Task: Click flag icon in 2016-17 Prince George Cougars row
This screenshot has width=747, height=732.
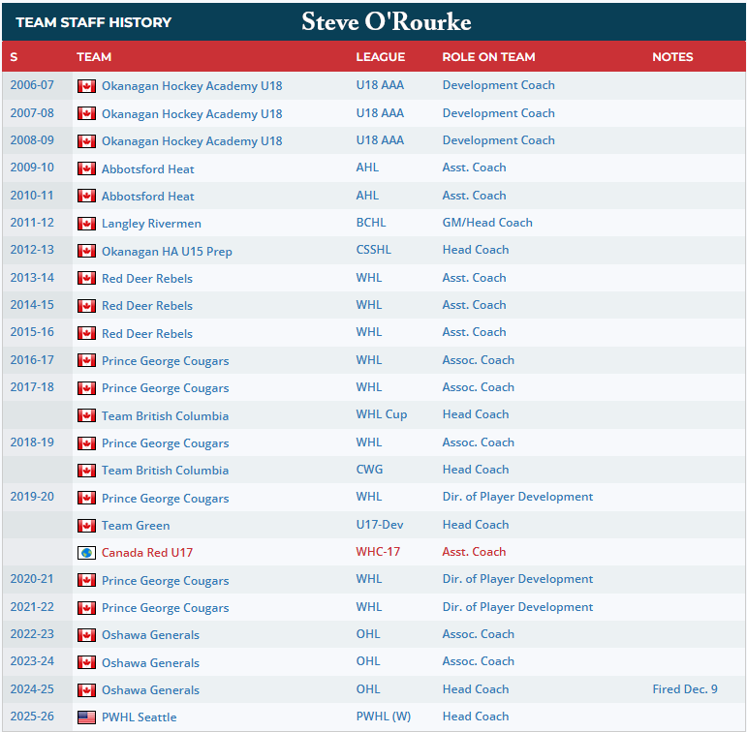Action: coord(86,360)
